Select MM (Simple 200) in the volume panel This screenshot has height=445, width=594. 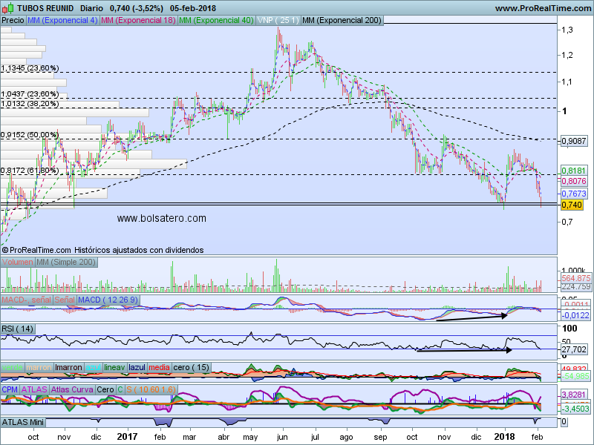tap(66, 263)
